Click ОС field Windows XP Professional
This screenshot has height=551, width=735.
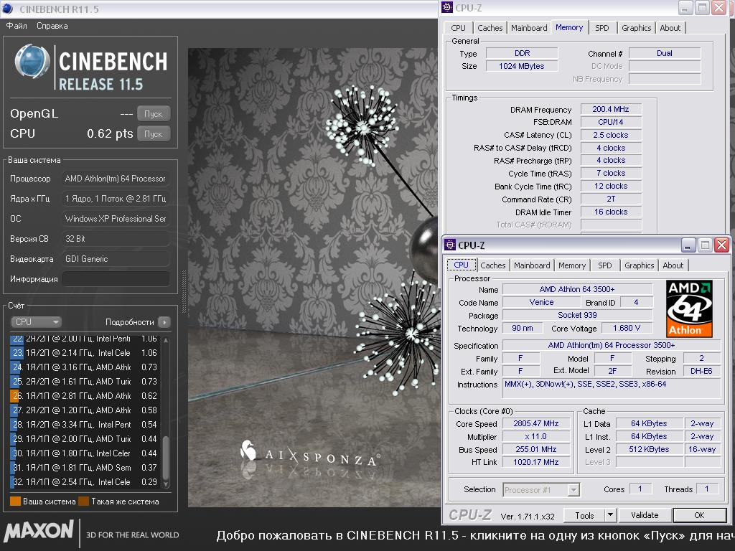[116, 219]
